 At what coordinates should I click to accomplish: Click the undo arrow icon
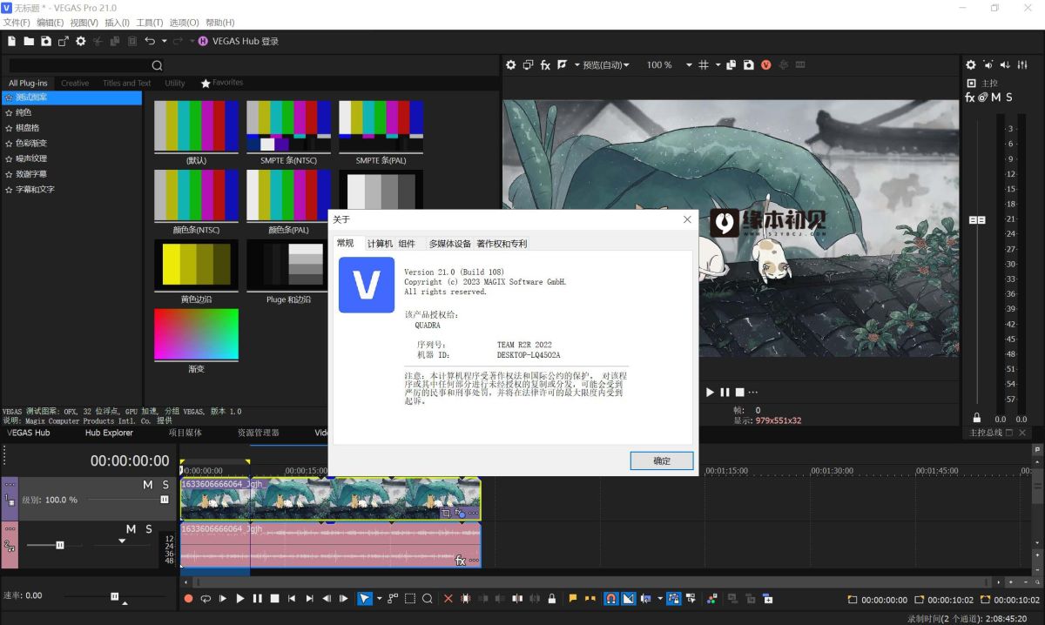150,41
